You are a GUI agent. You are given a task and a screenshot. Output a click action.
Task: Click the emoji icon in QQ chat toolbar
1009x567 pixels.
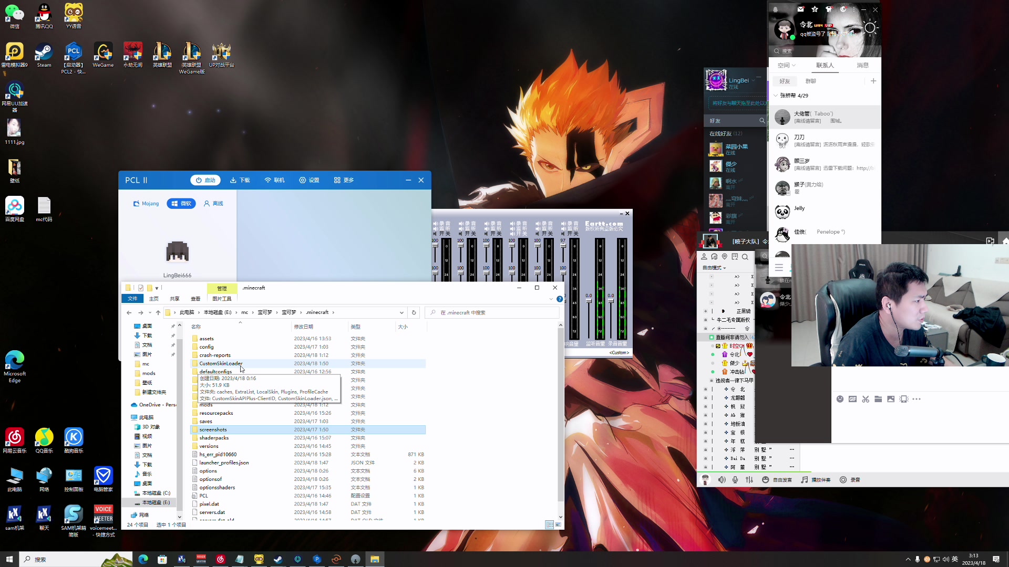click(840, 399)
